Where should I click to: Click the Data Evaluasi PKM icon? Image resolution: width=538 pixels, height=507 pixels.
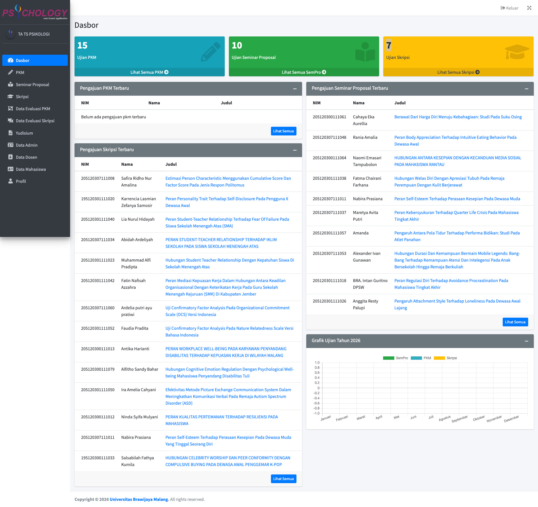tap(10, 109)
